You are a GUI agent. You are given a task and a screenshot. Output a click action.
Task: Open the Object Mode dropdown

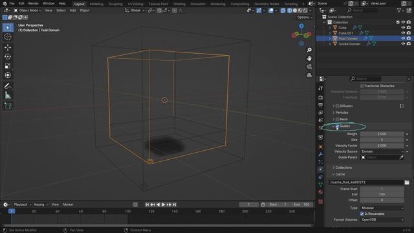coord(27,10)
